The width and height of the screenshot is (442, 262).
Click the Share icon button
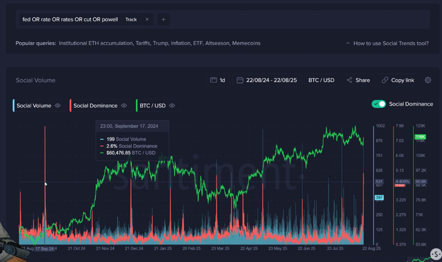coord(349,80)
